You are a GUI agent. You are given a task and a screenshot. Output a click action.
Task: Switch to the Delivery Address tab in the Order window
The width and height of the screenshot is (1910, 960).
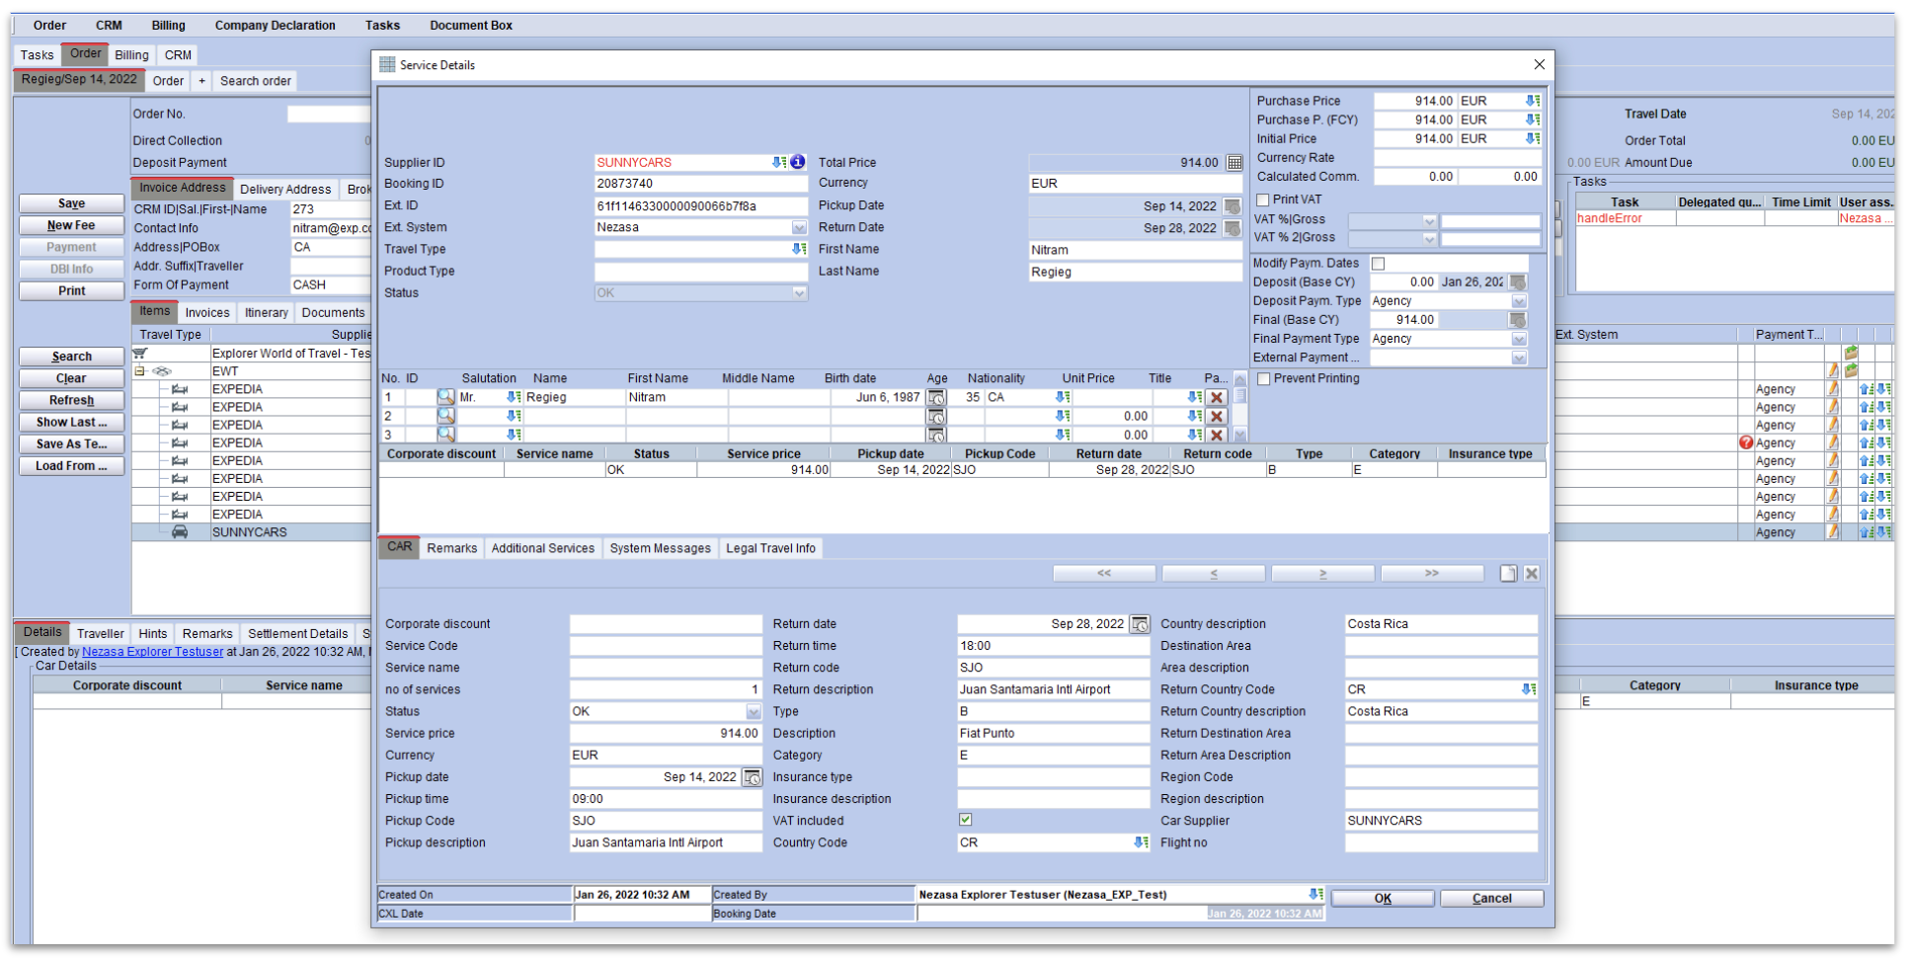click(285, 189)
